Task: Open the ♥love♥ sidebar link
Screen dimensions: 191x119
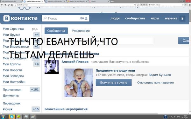Action: [x=8, y=109]
